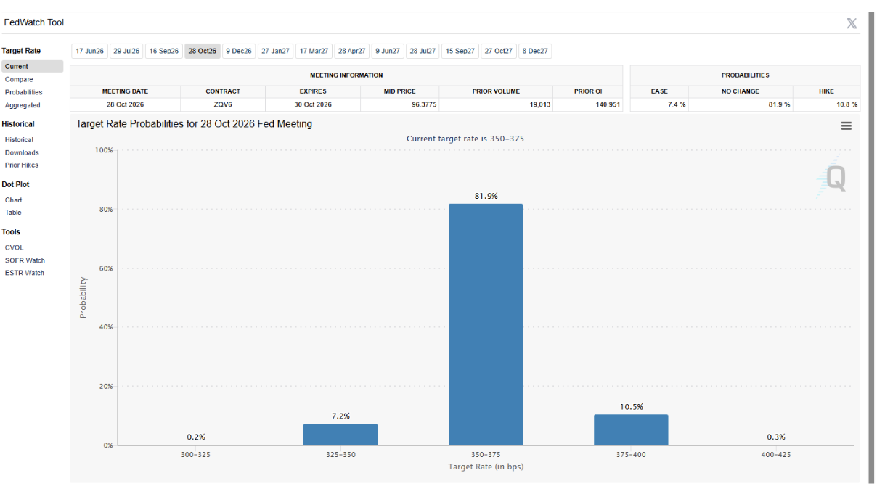
Task: Open ESTR Watch tool link
Action: point(24,273)
